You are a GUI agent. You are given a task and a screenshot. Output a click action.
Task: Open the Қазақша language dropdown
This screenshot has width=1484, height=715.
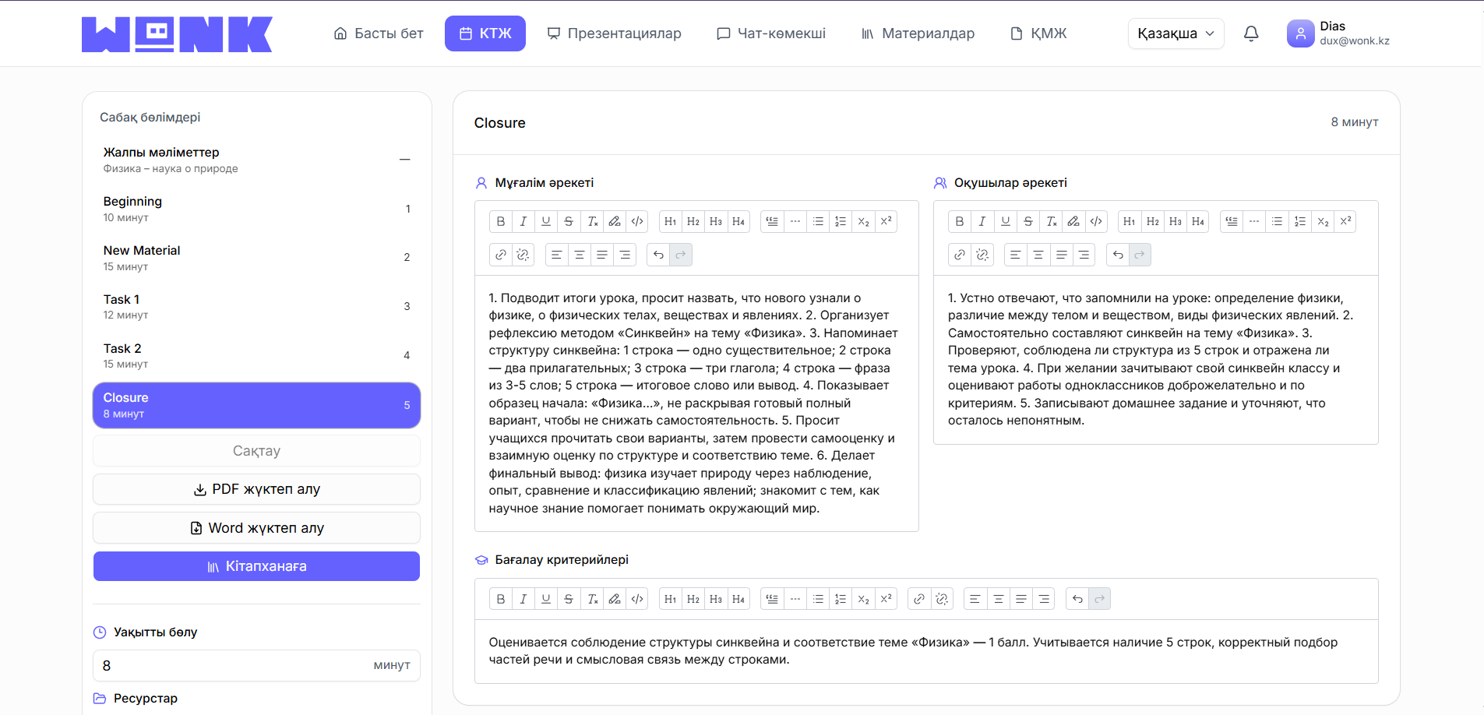coord(1176,33)
